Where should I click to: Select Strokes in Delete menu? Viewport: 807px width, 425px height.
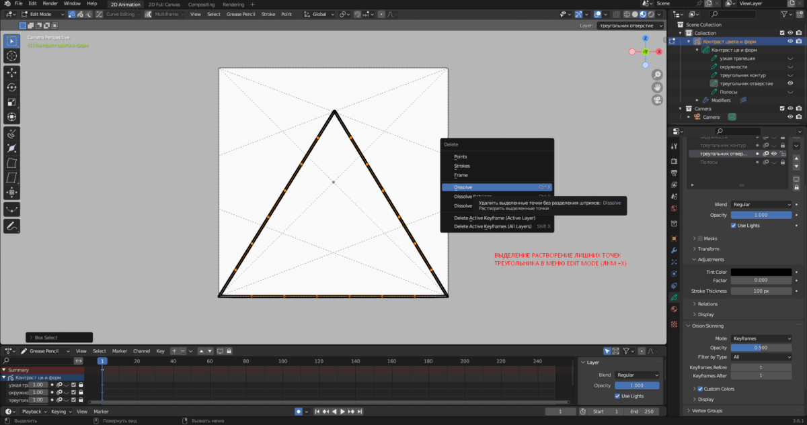pos(497,166)
